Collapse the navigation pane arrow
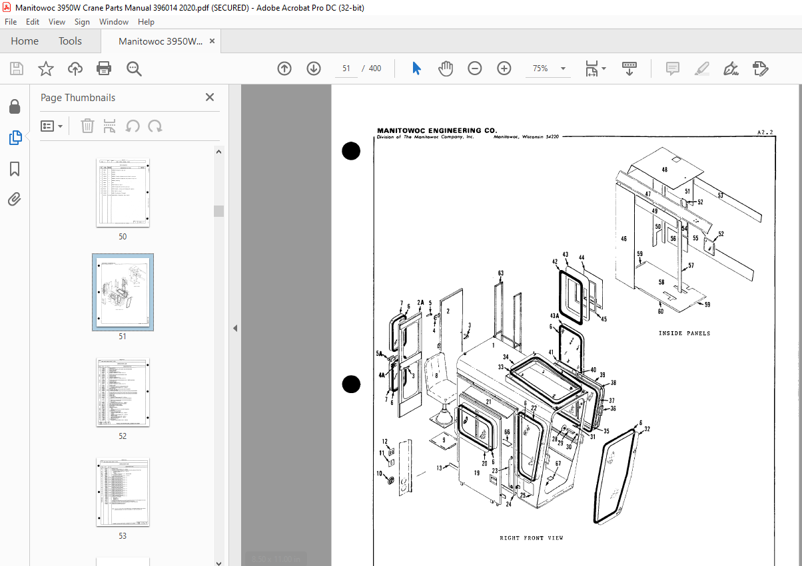 point(235,328)
